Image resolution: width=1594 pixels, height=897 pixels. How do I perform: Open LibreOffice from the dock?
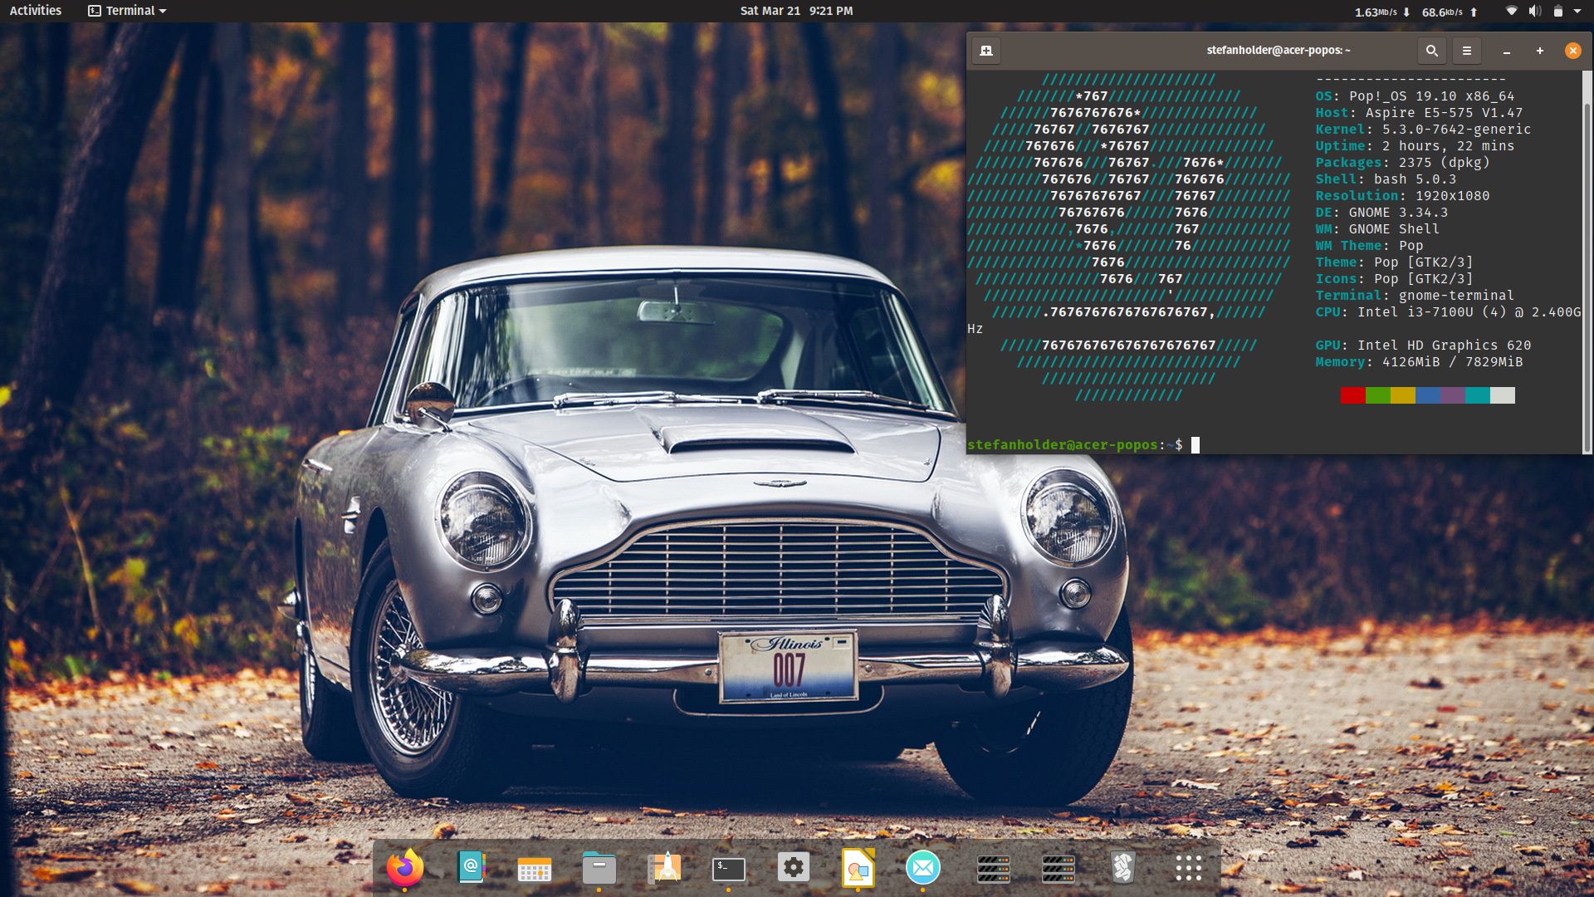858,867
